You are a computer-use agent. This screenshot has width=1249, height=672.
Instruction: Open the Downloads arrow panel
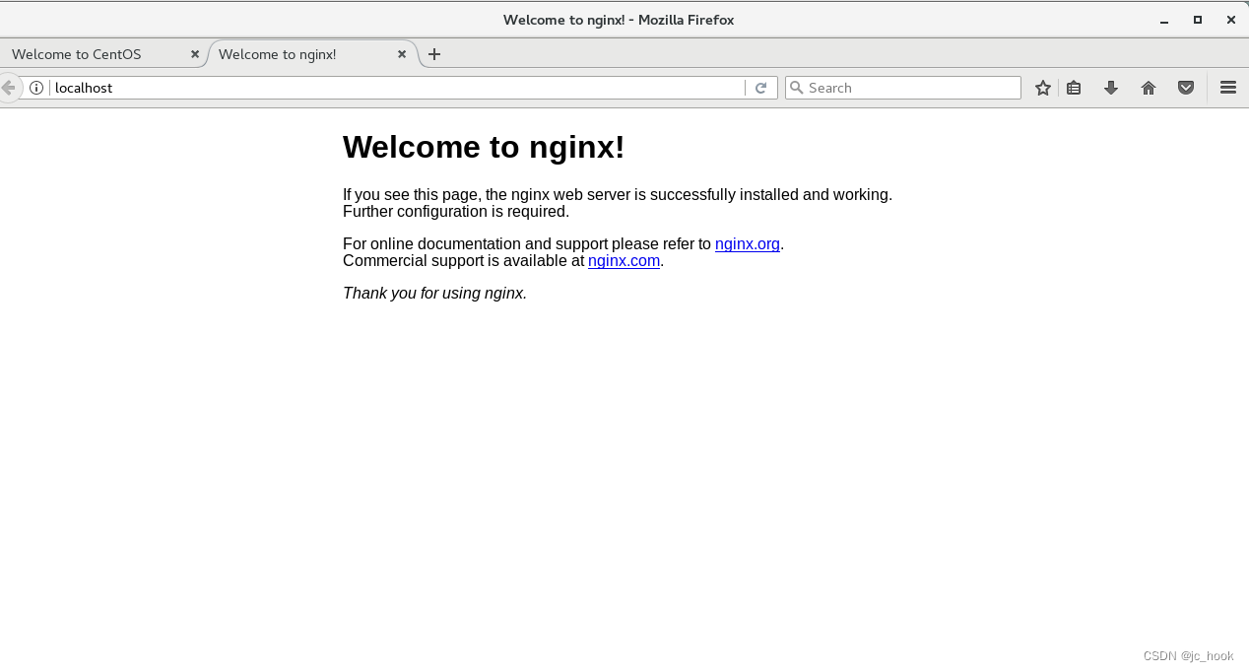pos(1111,88)
